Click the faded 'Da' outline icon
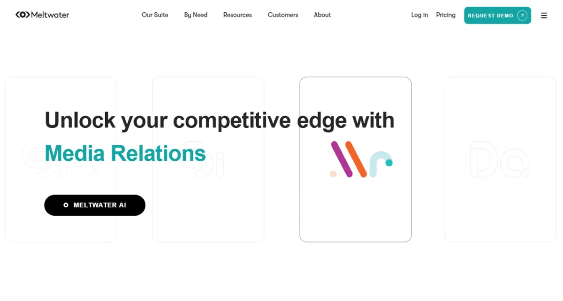The height and width of the screenshot is (301, 563). tap(499, 159)
